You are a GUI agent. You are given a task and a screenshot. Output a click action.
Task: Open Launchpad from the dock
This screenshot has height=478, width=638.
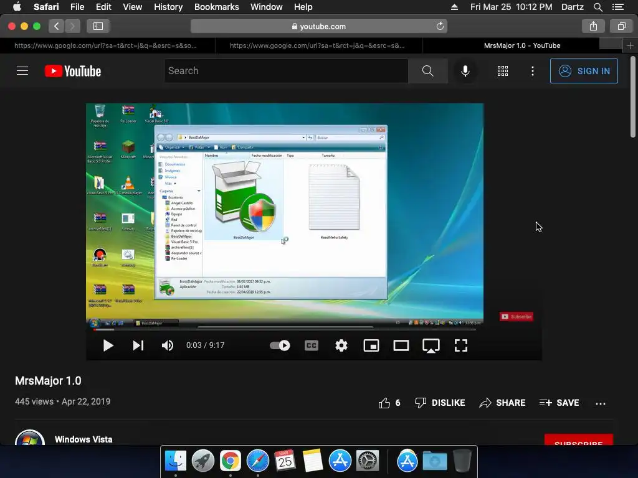tap(202, 461)
